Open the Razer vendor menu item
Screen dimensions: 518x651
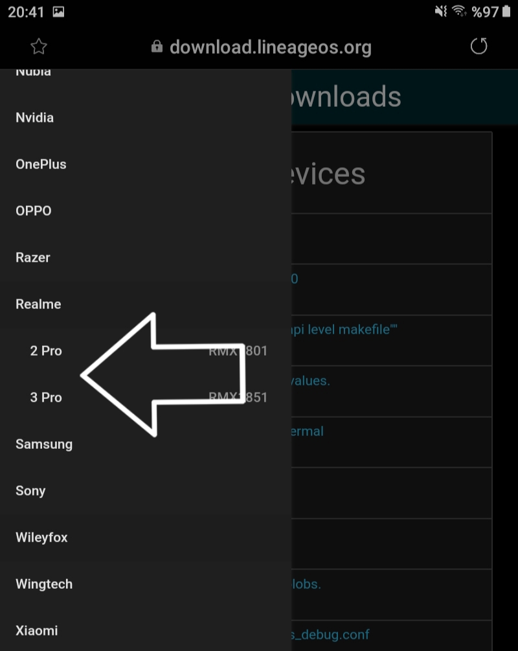(x=145, y=257)
